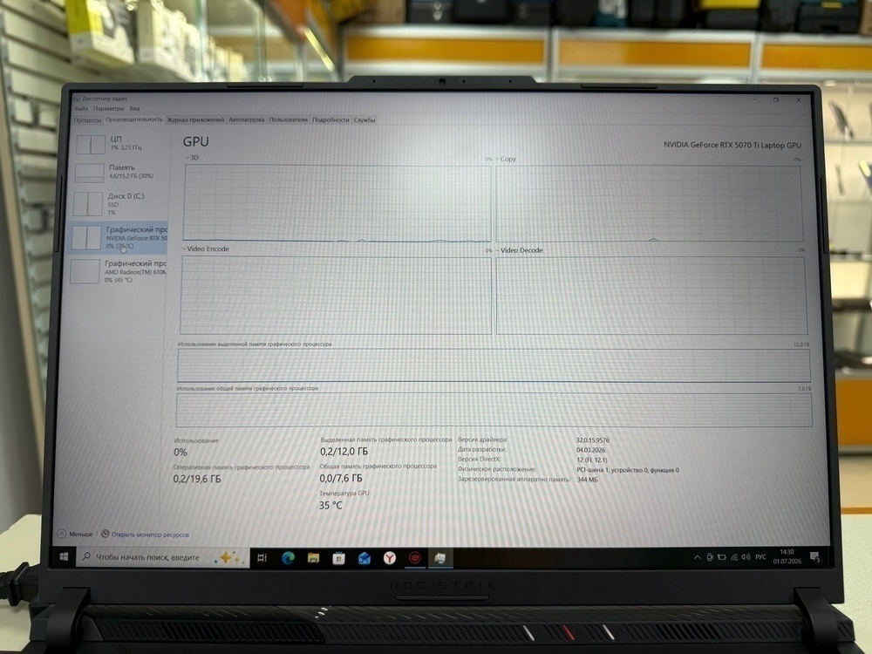
Task: Select the ЦП performance item
Action: [x=120, y=144]
